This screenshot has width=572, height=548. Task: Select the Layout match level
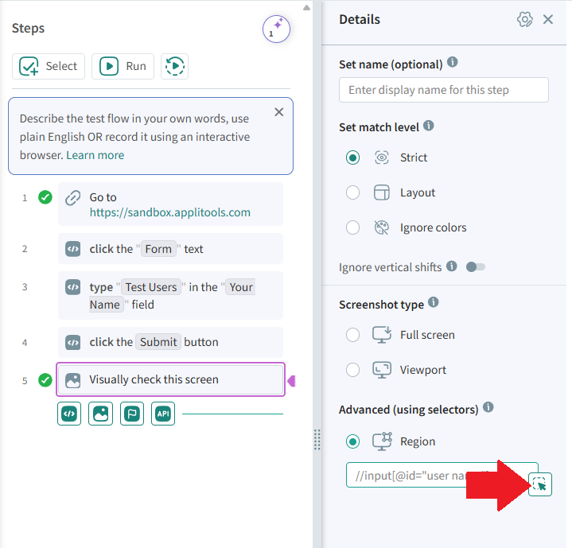click(353, 192)
